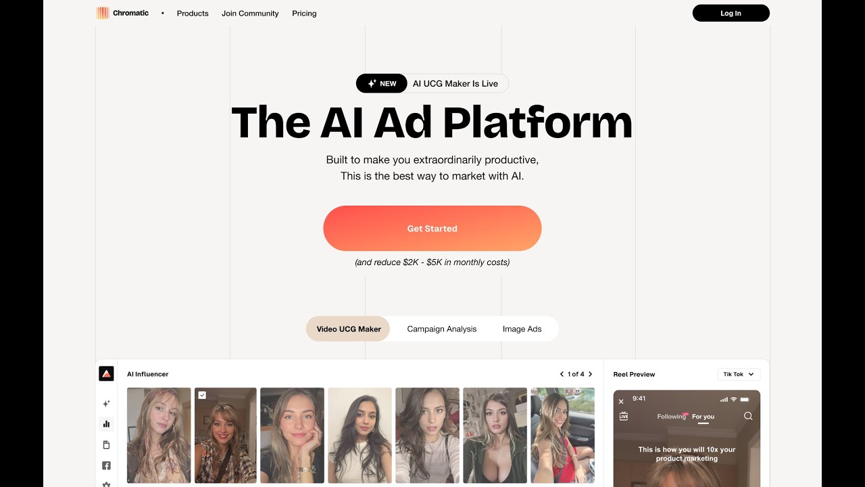Switch to the Image Ads tab

522,329
